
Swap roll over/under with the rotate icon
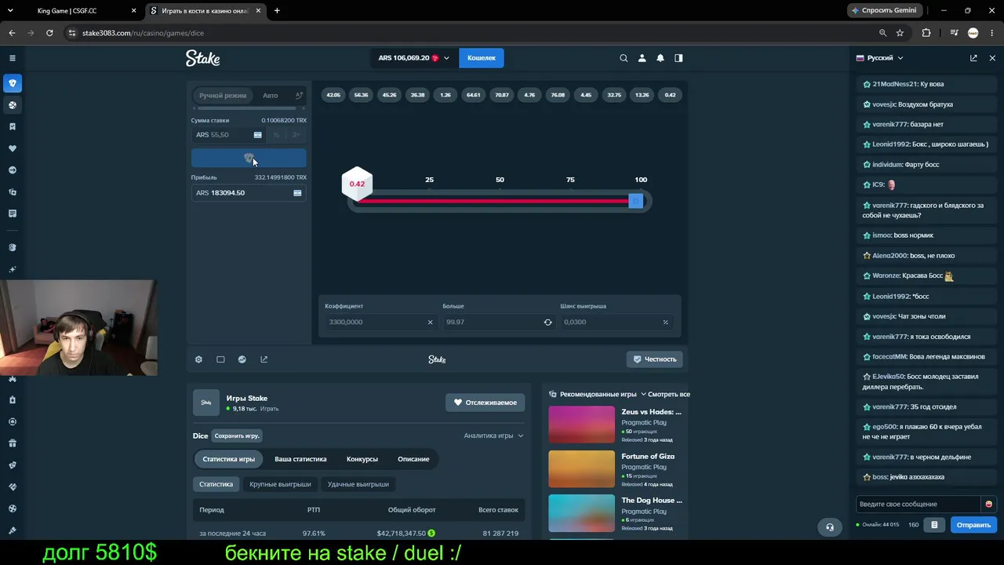point(547,322)
